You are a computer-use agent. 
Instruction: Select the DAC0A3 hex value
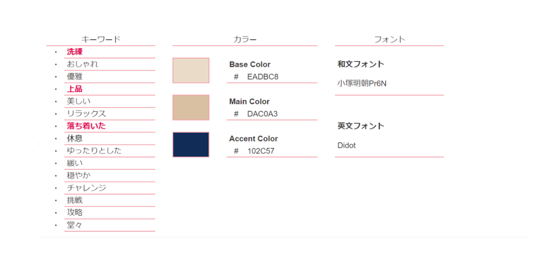[262, 114]
